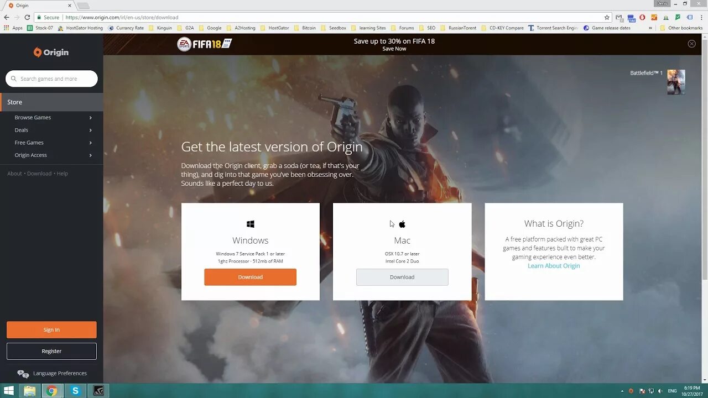This screenshot has height=398, width=708.
Task: Open the Battlefield 1 cover thumbnail
Action: (x=676, y=82)
